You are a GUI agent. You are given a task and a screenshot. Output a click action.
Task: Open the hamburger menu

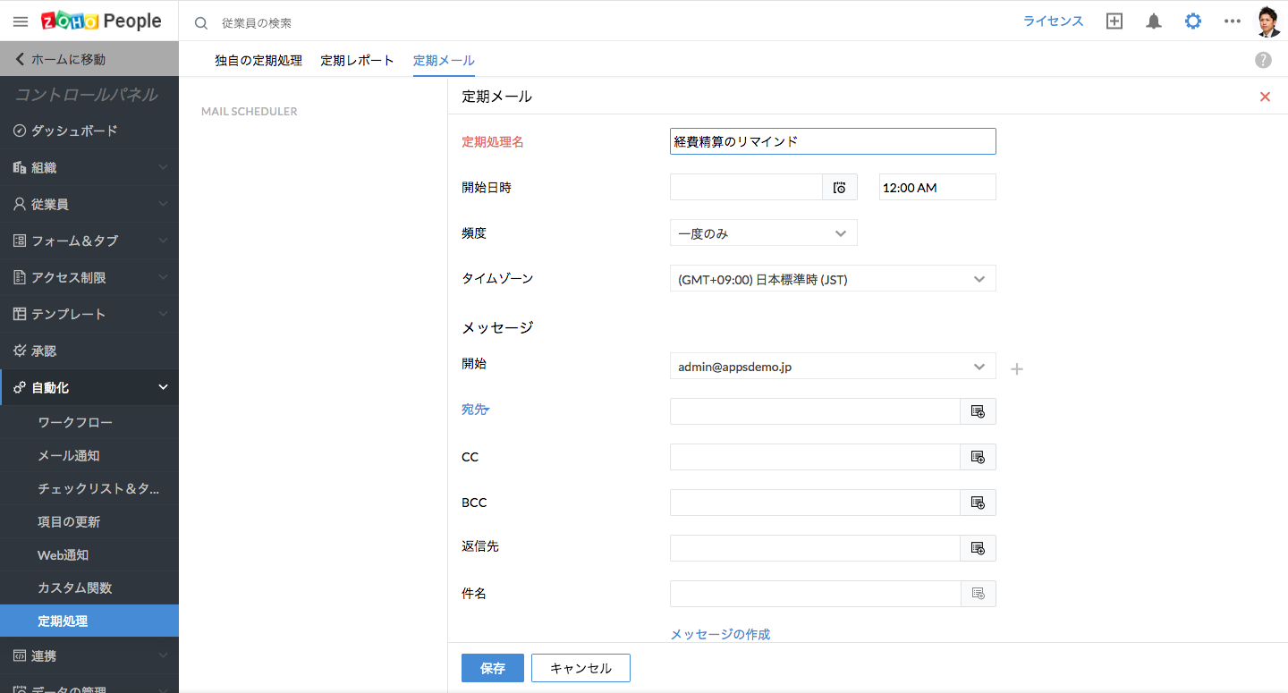click(21, 21)
